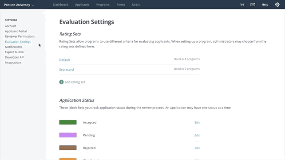
Task: Open the mail envelope icon
Action: point(253,5)
